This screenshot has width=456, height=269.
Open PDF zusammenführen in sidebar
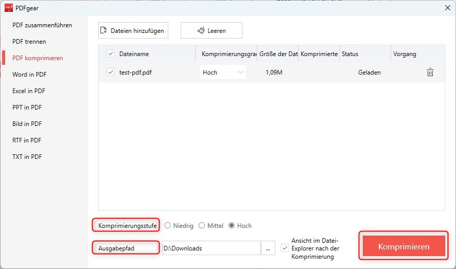pyautogui.click(x=42, y=25)
